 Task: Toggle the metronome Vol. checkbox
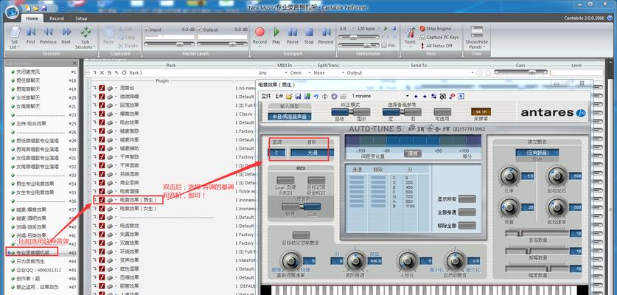pos(384,45)
